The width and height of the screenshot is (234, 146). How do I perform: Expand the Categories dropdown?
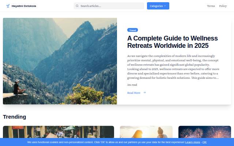tap(158, 6)
